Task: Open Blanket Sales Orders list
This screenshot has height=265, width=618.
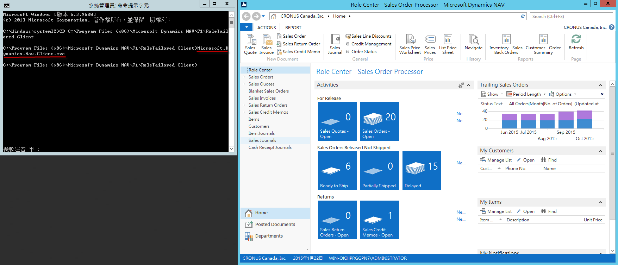Action: tap(269, 91)
